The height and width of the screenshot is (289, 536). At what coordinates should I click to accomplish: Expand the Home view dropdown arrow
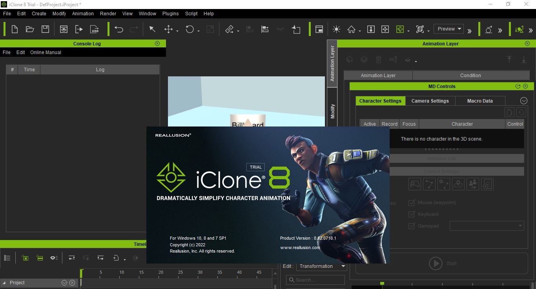[359, 31]
